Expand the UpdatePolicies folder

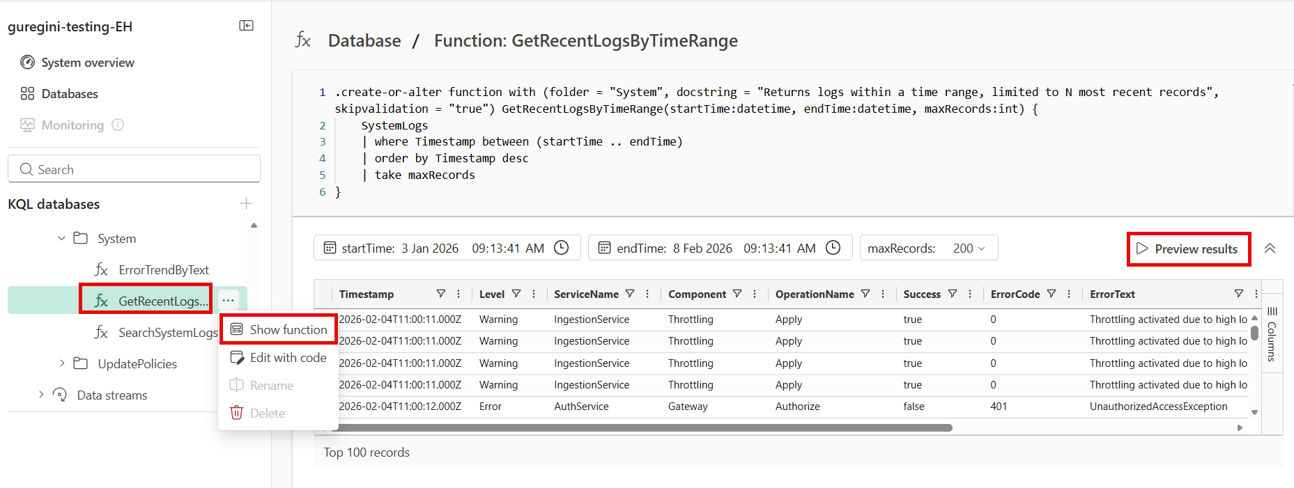(x=61, y=363)
